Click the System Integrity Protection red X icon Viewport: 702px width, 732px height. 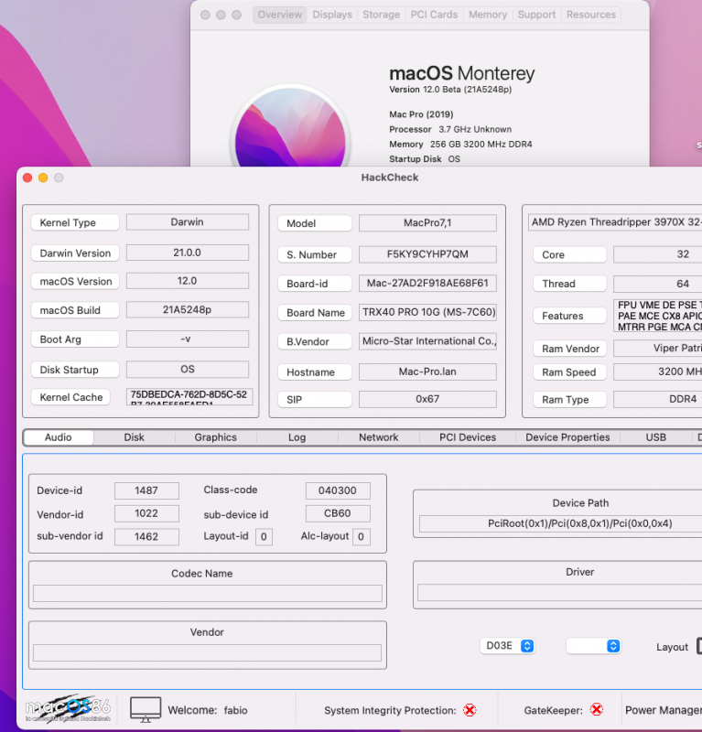[470, 710]
